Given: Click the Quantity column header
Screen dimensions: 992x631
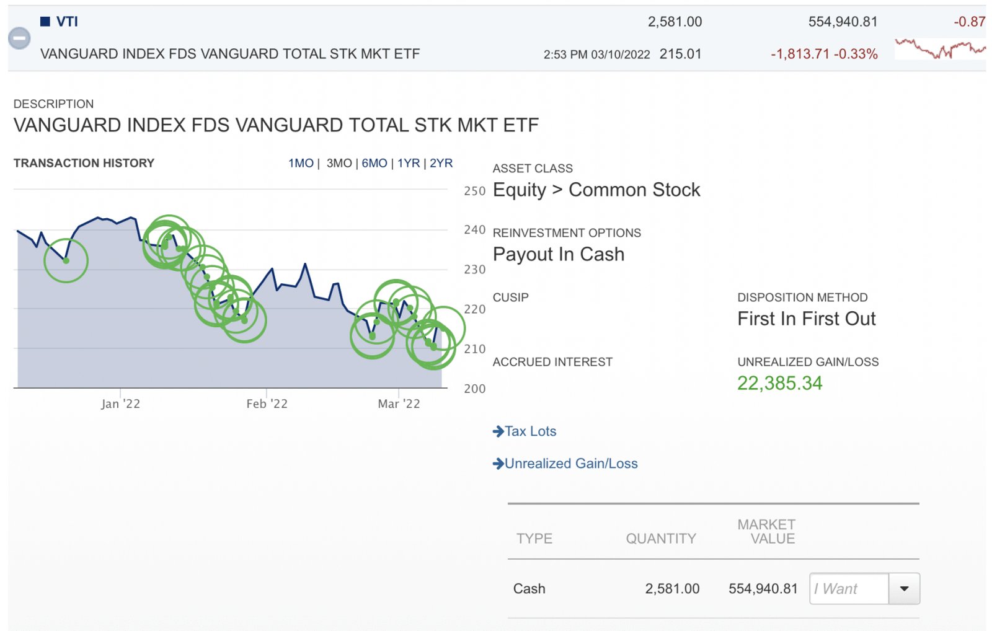Looking at the screenshot, I should point(660,539).
